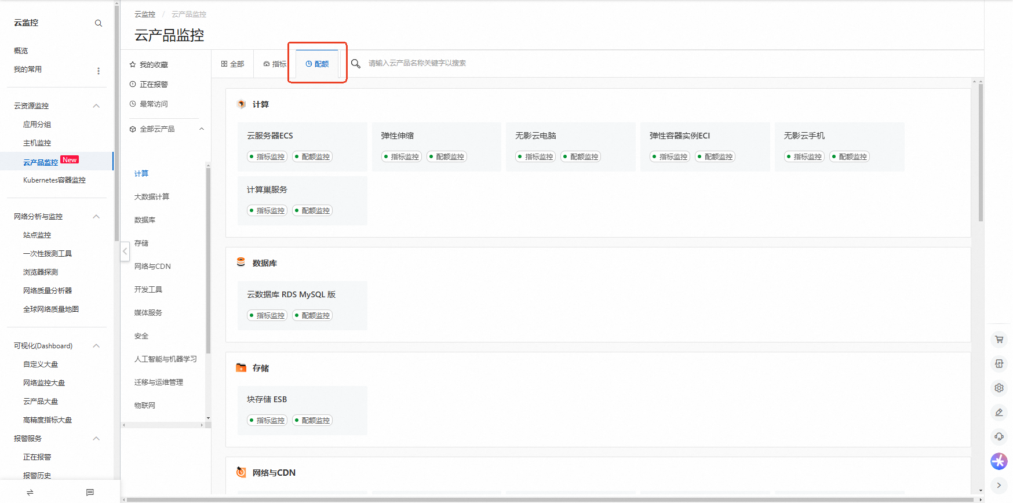Click the magnifier icon beside product search box
The width and height of the screenshot is (1013, 503).
coord(356,63)
